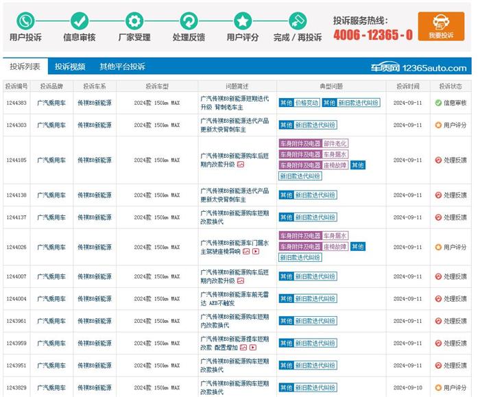This screenshot has width=480, height=397.
Task: Switch to the 其他平台投诉 tab
Action: coord(122,67)
